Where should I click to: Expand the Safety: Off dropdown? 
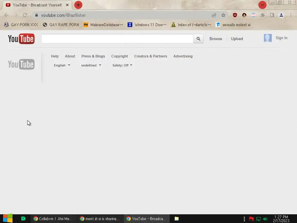(122, 65)
